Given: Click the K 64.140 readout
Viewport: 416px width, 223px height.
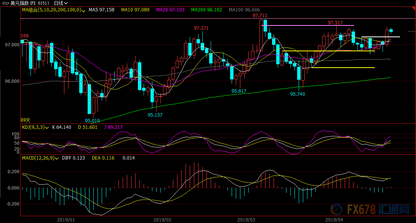Looking at the screenshot, I should click(x=62, y=127).
